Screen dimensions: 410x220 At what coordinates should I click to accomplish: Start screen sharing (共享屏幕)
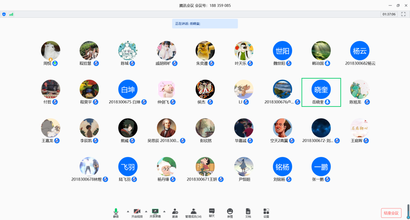pos(155,213)
